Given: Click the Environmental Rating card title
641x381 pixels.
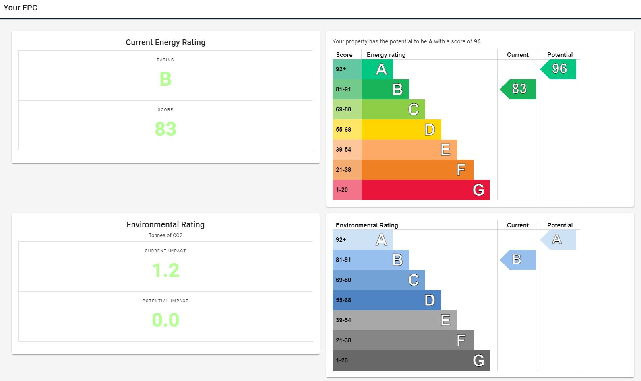Looking at the screenshot, I should 165,224.
